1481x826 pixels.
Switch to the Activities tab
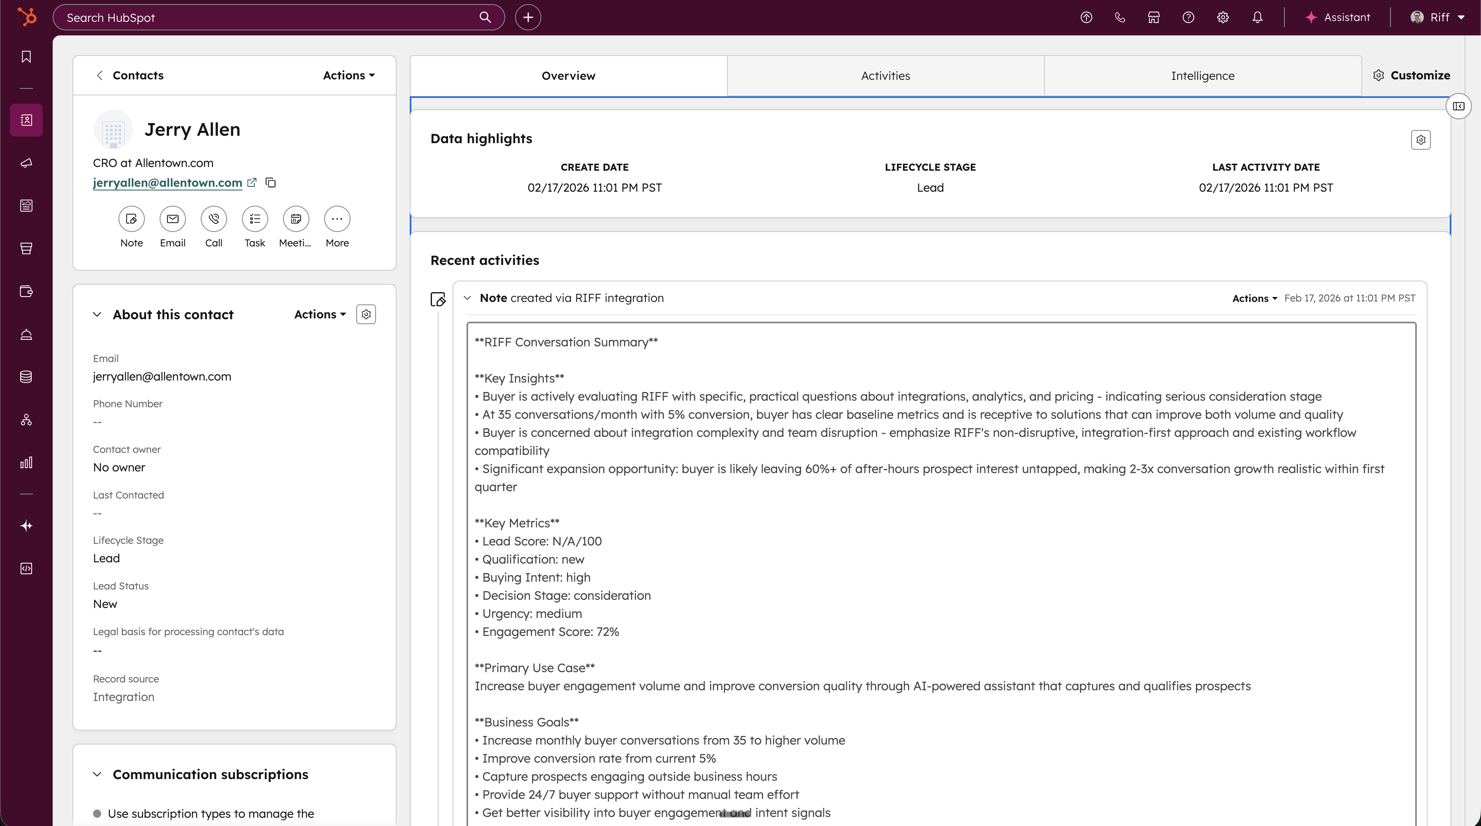885,76
